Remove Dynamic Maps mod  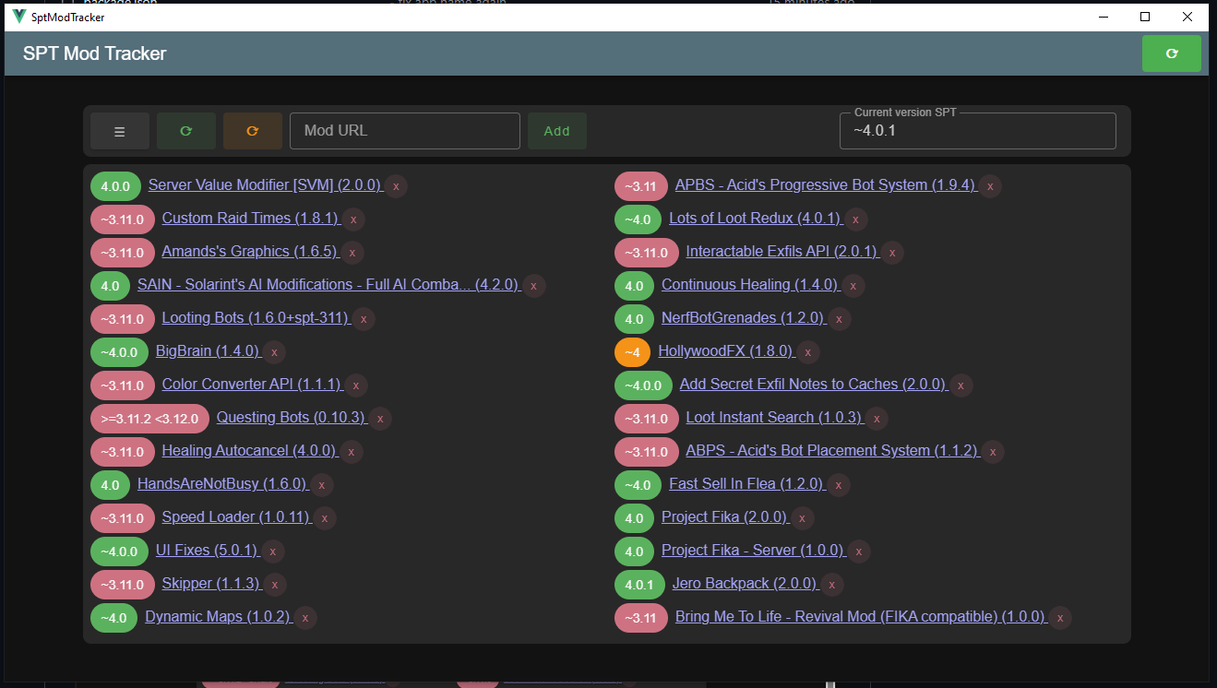(305, 617)
